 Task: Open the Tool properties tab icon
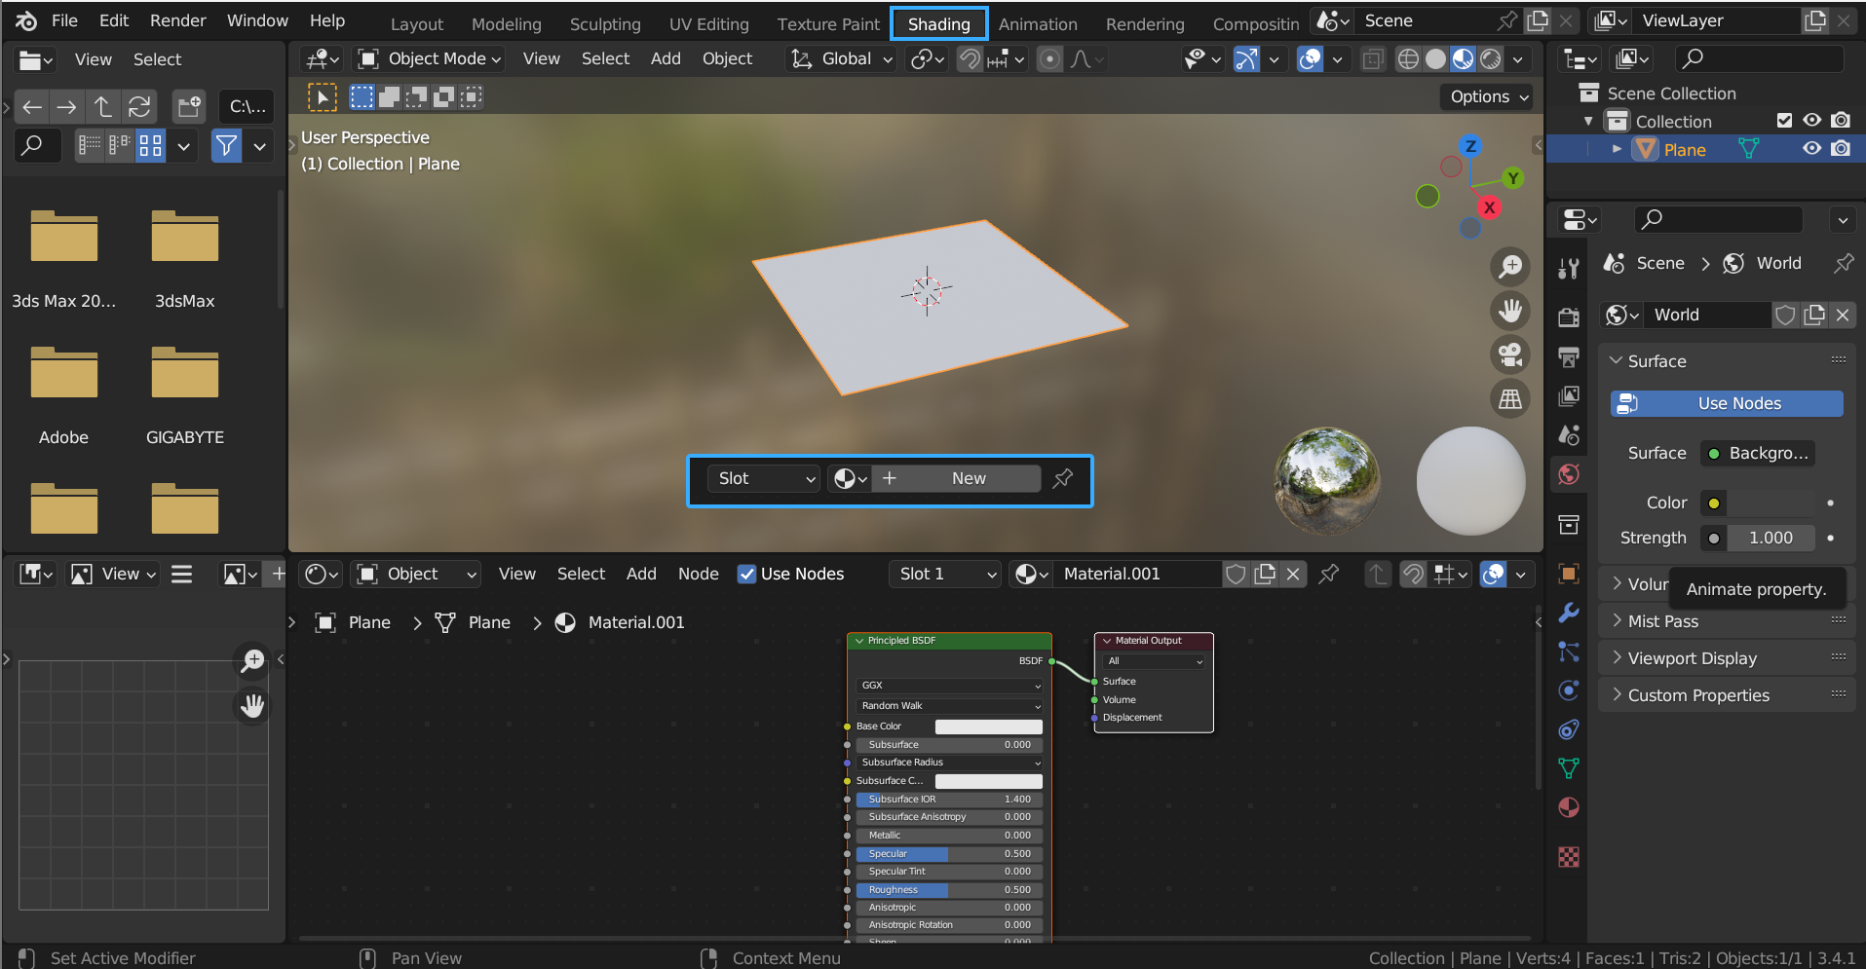point(1569,270)
